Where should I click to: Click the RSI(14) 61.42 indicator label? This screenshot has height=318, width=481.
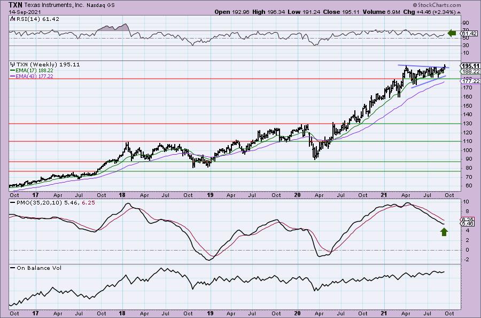pyautogui.click(x=37, y=19)
